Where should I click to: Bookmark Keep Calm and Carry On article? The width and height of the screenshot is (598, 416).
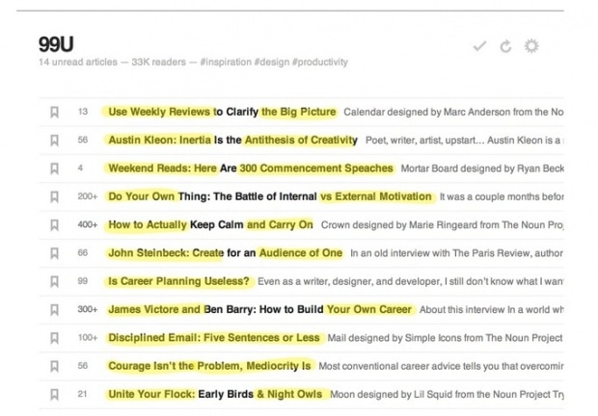pyautogui.click(x=54, y=224)
